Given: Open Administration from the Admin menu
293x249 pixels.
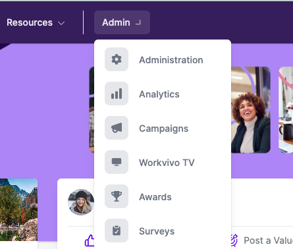Looking at the screenshot, I should (x=163, y=59).
